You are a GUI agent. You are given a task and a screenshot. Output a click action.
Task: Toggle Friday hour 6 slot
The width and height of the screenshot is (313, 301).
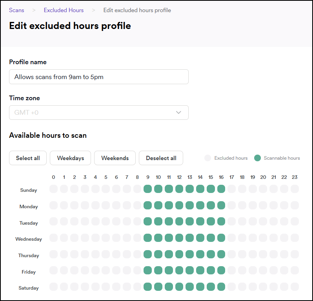point(116,270)
